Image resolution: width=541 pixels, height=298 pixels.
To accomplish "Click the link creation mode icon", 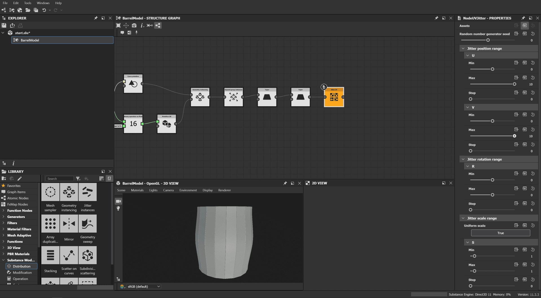I will point(150,25).
